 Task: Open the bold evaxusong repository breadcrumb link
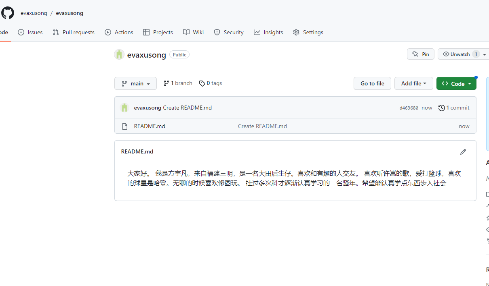(x=70, y=13)
